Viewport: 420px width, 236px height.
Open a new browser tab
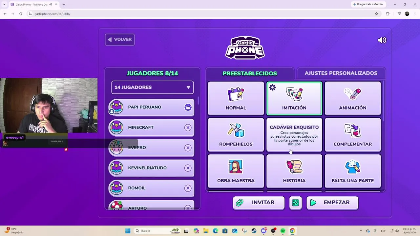pyautogui.click(x=64, y=4)
